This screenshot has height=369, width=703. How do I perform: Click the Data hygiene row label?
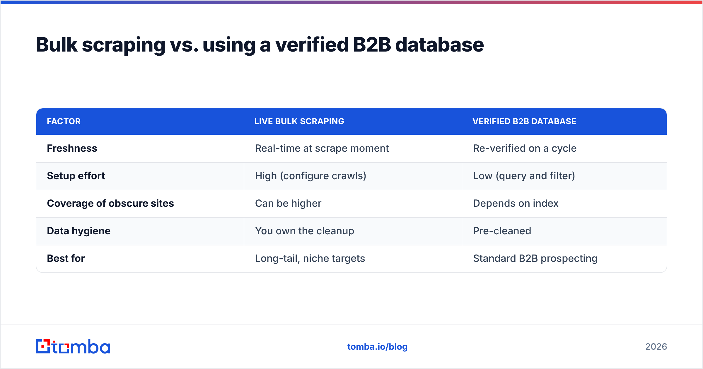click(79, 231)
